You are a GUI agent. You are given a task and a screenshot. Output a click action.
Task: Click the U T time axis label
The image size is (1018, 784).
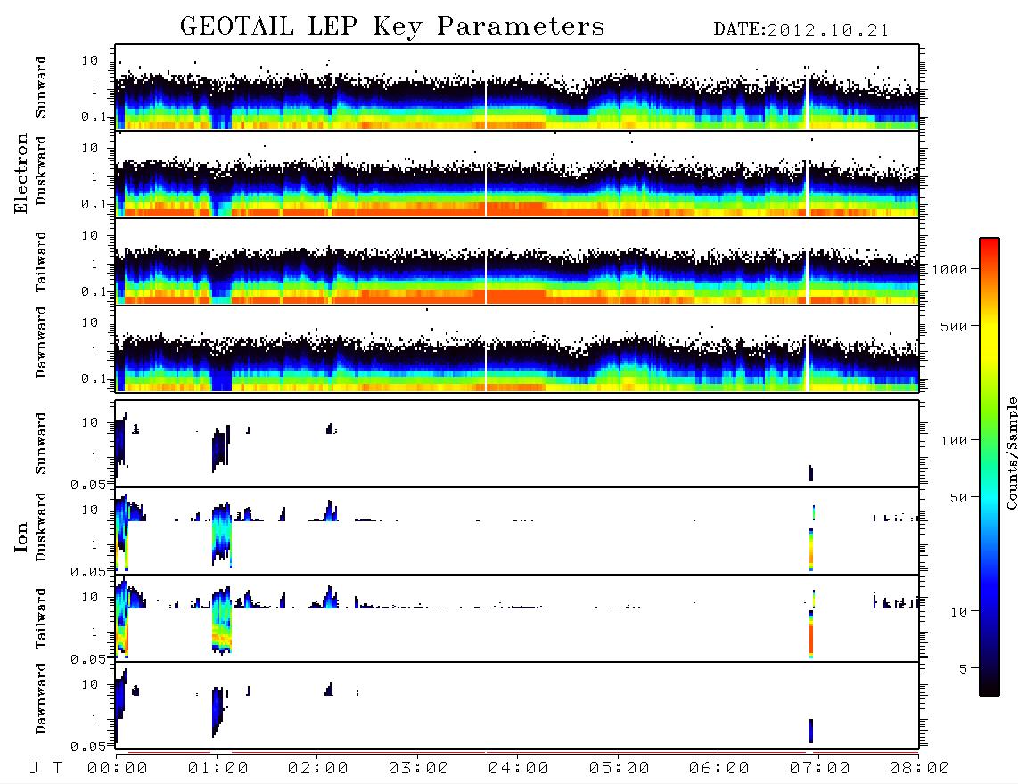point(45,769)
